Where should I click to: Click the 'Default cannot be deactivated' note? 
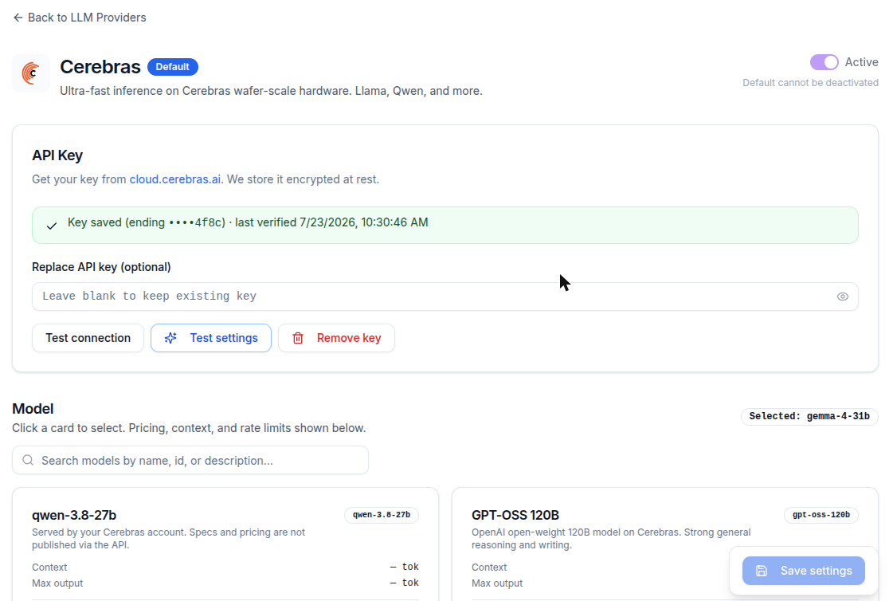[x=810, y=83]
